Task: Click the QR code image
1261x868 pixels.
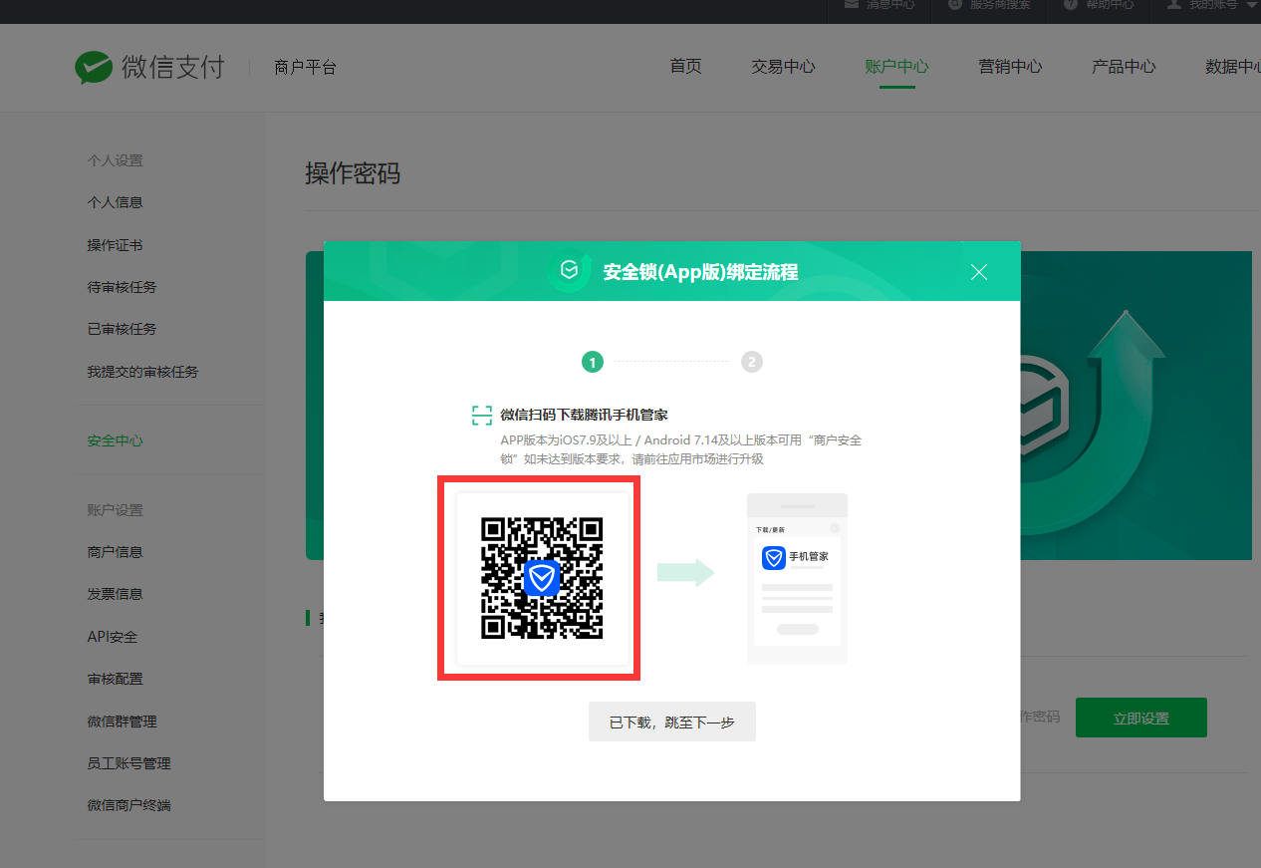Action: [542, 578]
